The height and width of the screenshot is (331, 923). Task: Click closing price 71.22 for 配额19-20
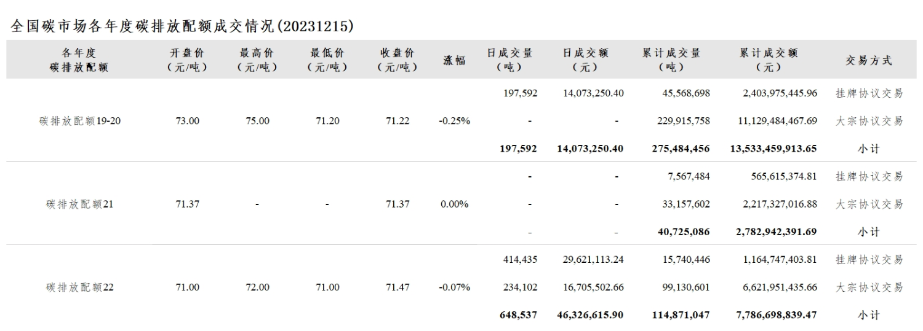click(398, 121)
